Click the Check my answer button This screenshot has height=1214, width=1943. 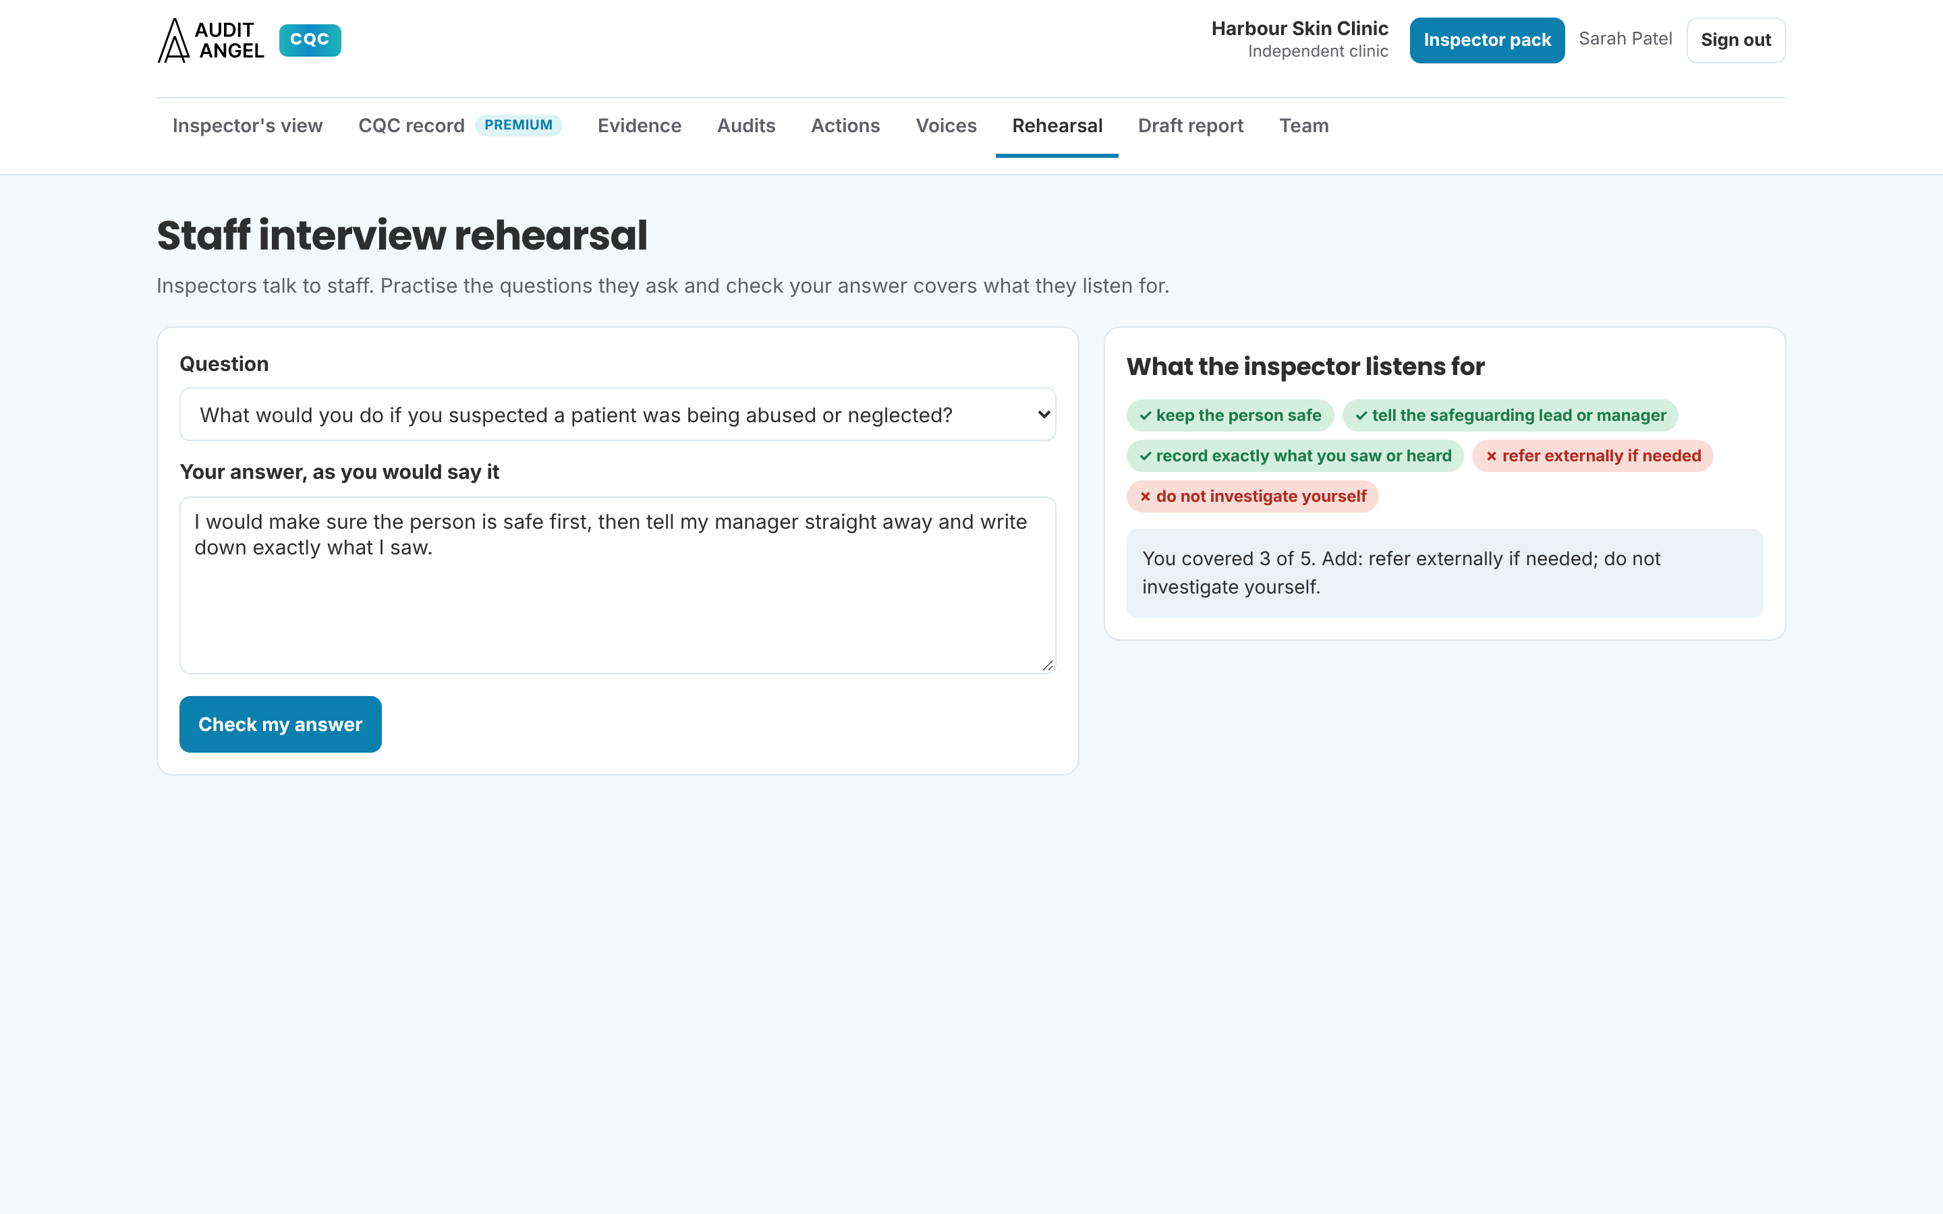click(280, 724)
